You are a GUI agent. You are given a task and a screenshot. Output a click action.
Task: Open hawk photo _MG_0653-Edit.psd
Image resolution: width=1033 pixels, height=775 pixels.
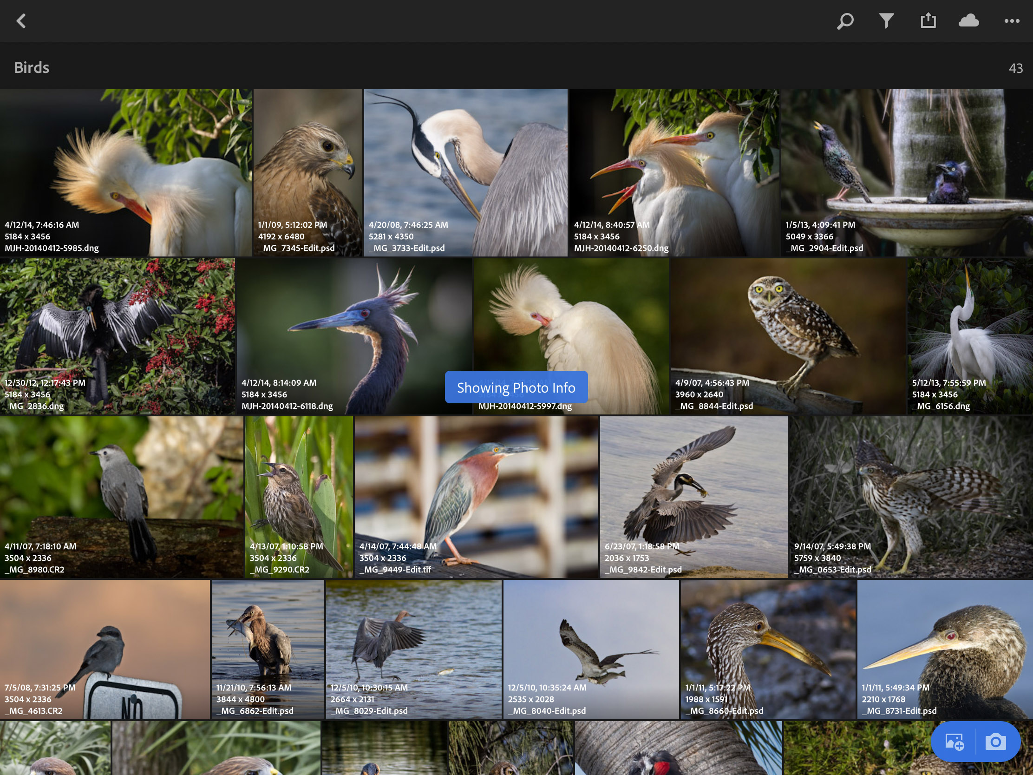[911, 497]
